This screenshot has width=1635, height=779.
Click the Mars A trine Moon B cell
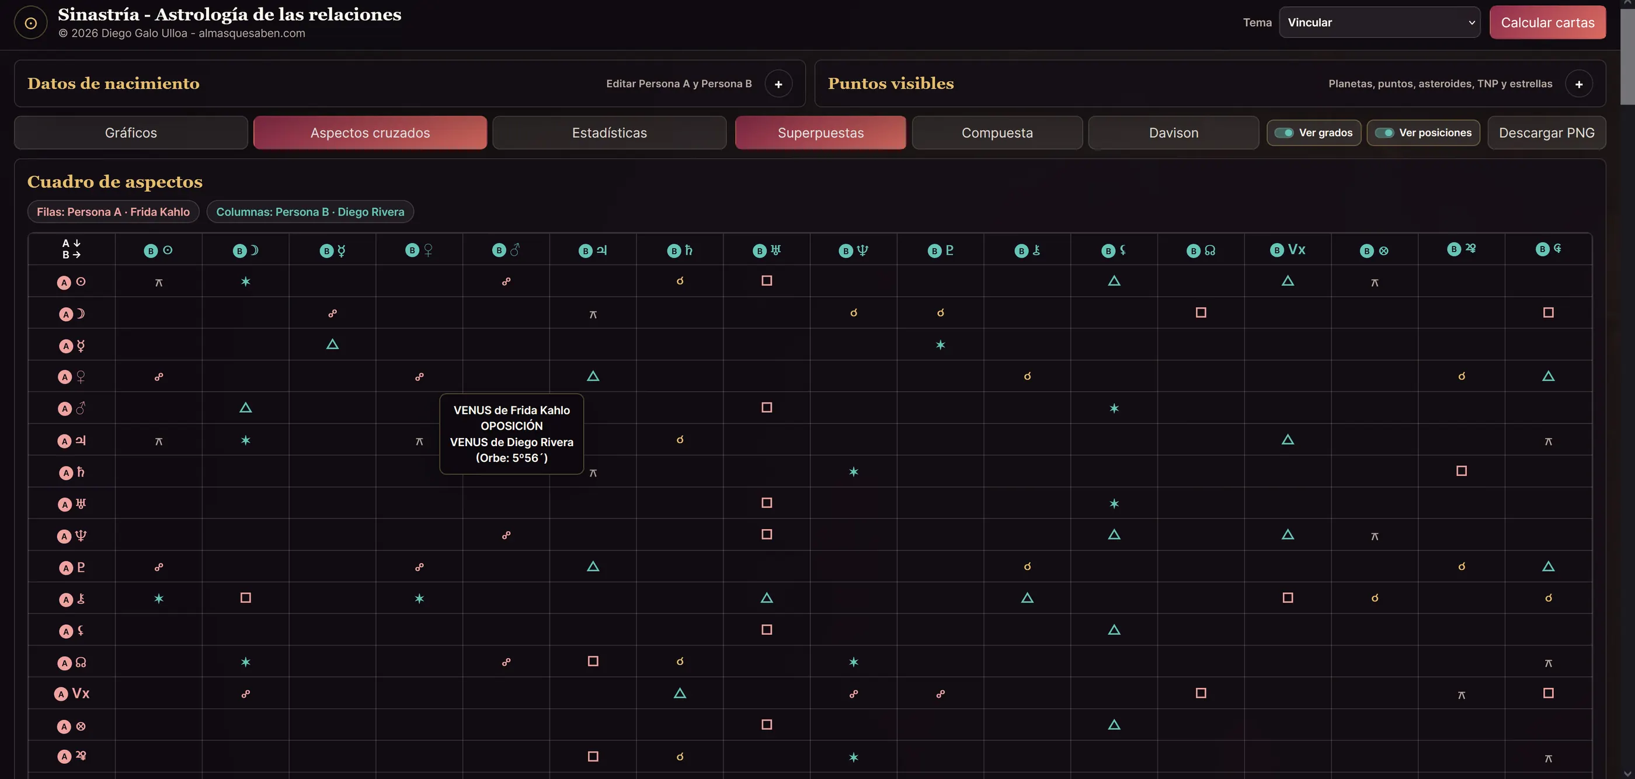pos(246,408)
